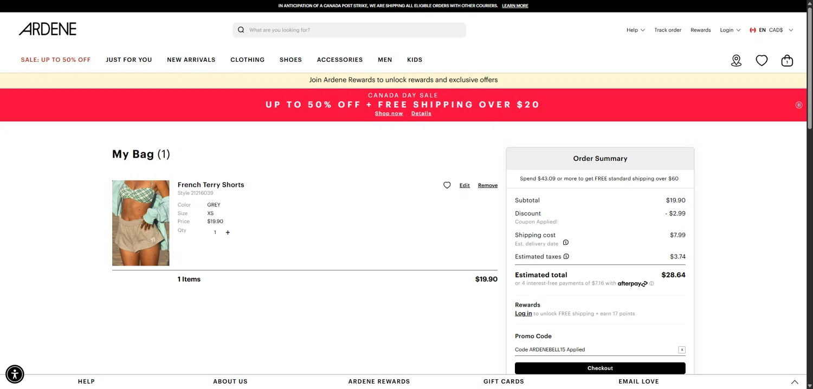Image resolution: width=813 pixels, height=389 pixels.
Task: Click Shop now in the Canada Day banner
Action: coord(389,114)
